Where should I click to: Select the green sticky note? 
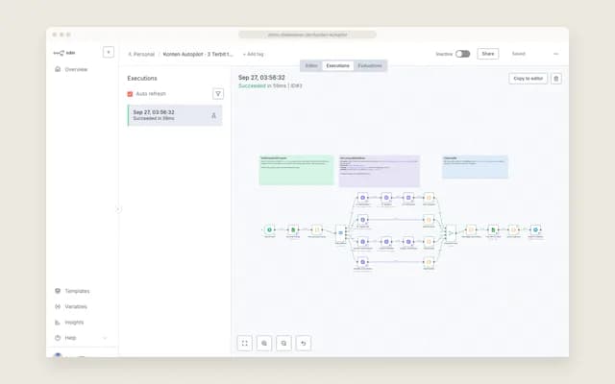coord(297,170)
